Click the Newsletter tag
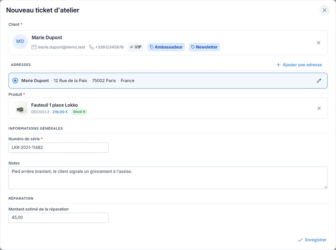The image size is (336, 250). [205, 47]
